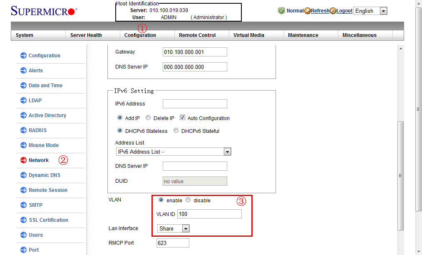This screenshot has height=255, width=422.
Task: Click the arrow icon beside Alerts
Action: pyautogui.click(x=23, y=71)
